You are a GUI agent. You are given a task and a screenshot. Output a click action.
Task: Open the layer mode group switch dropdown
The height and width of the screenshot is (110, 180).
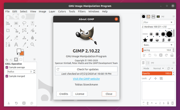coord(170,68)
